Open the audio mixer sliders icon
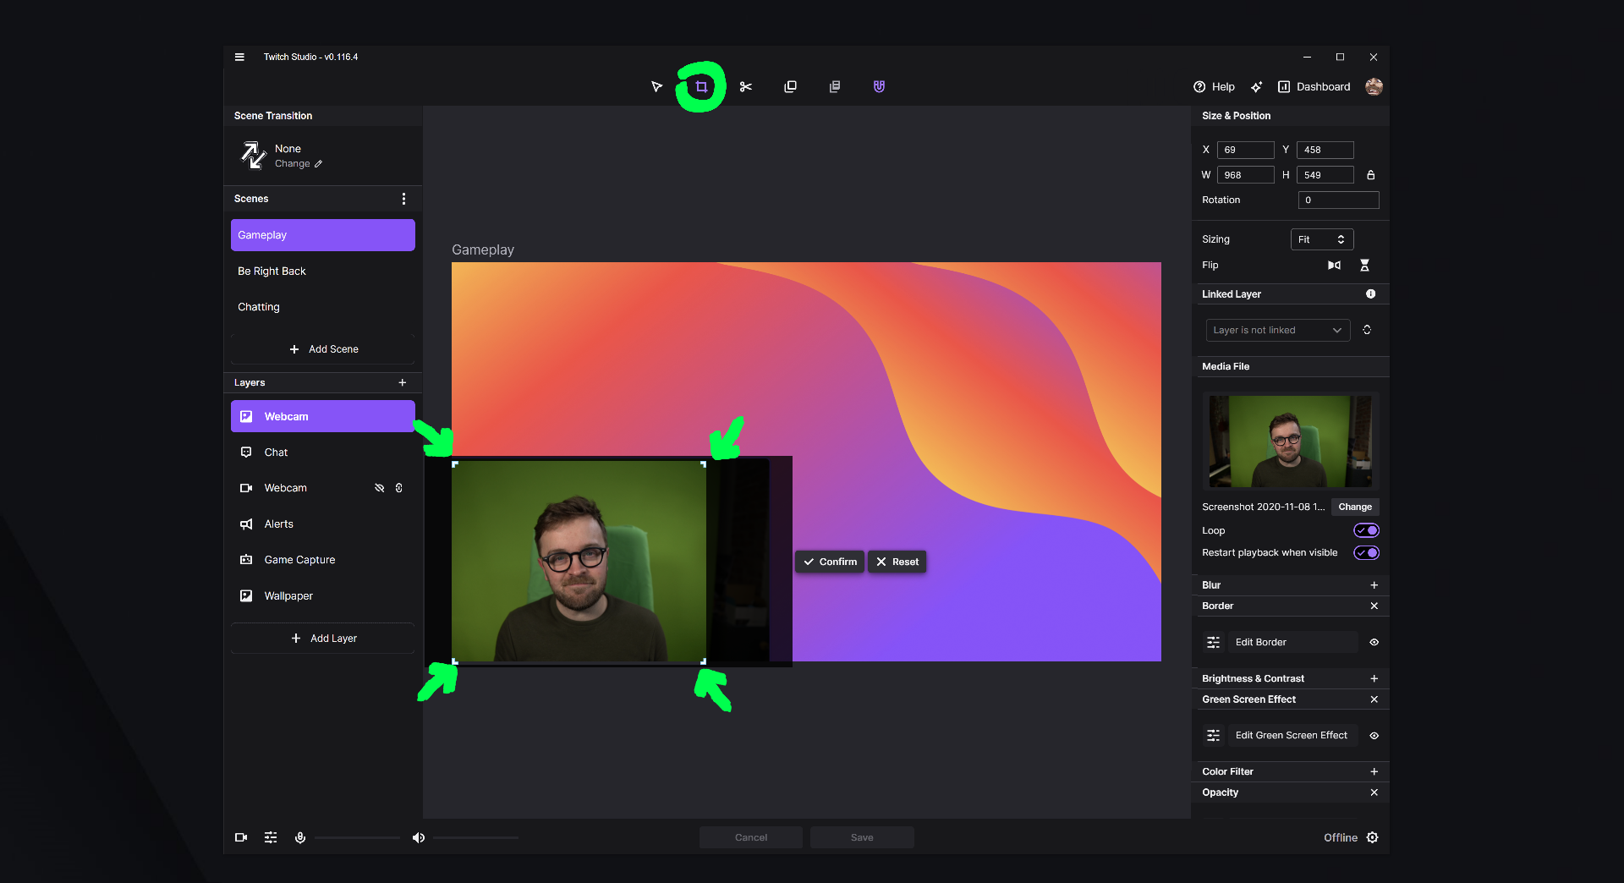Screen dimensions: 1624x883 click(271, 837)
